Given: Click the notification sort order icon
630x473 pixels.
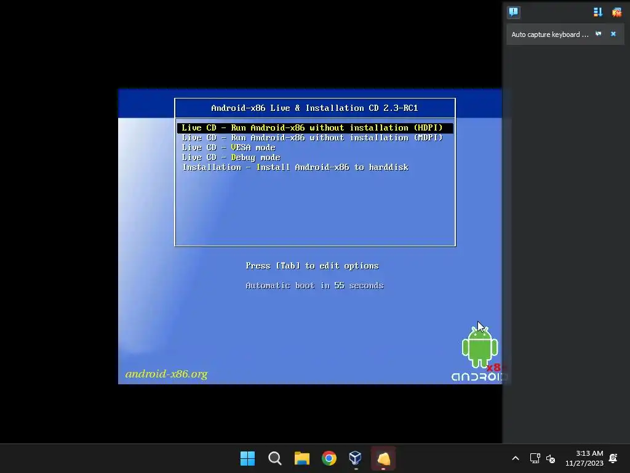Looking at the screenshot, I should click(x=598, y=12).
